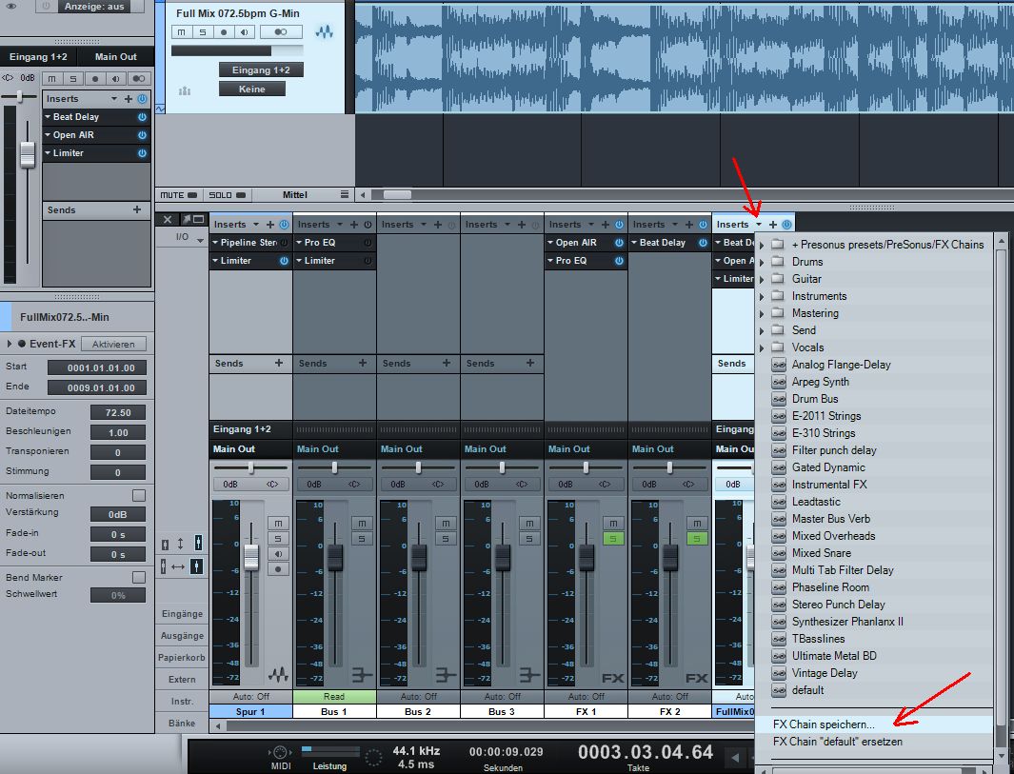Enable monitoring on Spur 1 mixer channel
Image resolution: width=1014 pixels, height=774 pixels.
click(278, 554)
